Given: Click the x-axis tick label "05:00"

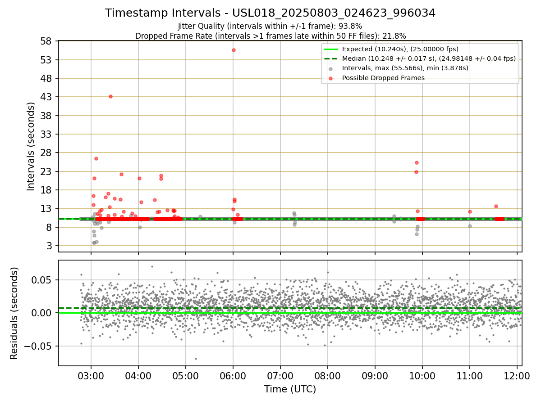Looking at the screenshot, I should (186, 376).
